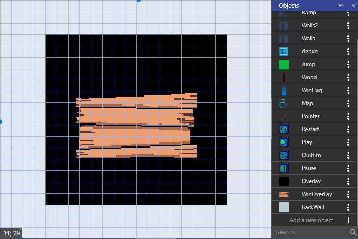Open the three-dot menu for BackWall

pos(348,207)
